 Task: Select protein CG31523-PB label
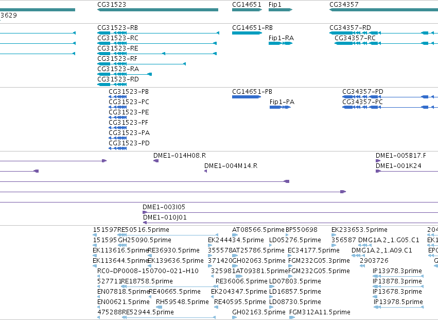129,92
